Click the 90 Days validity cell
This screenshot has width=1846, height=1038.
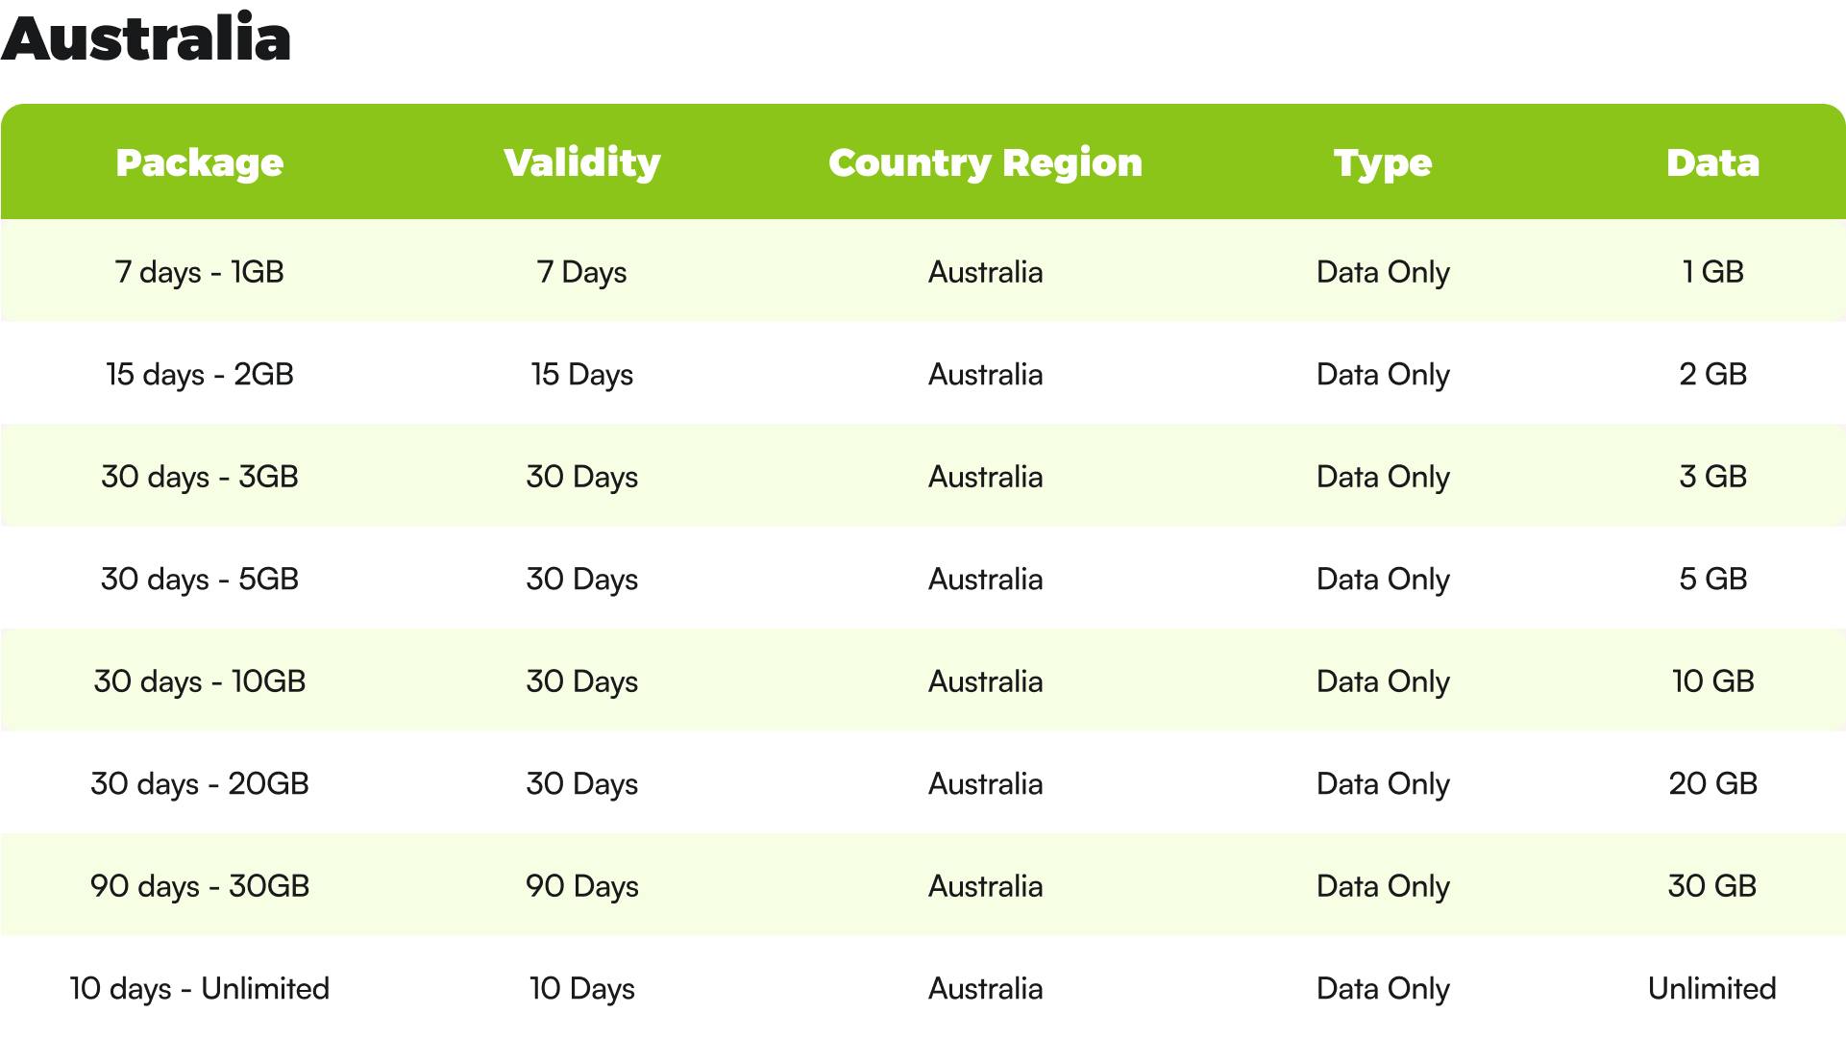[582, 885]
